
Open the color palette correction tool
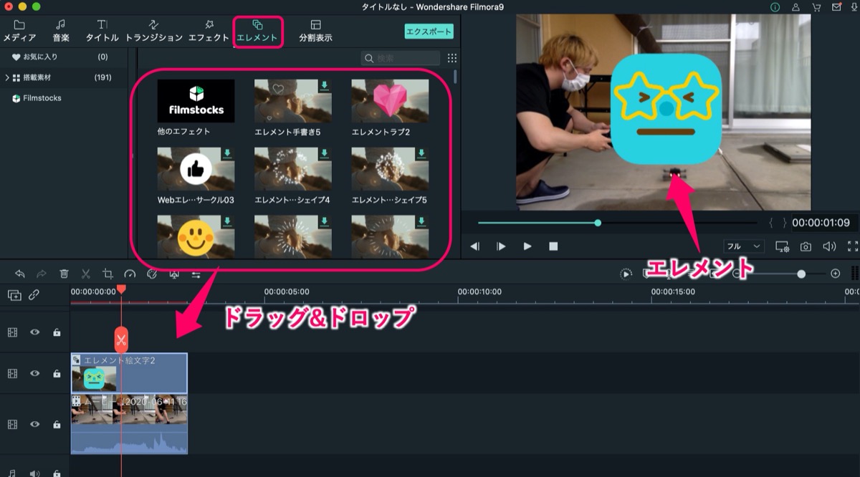(x=152, y=274)
